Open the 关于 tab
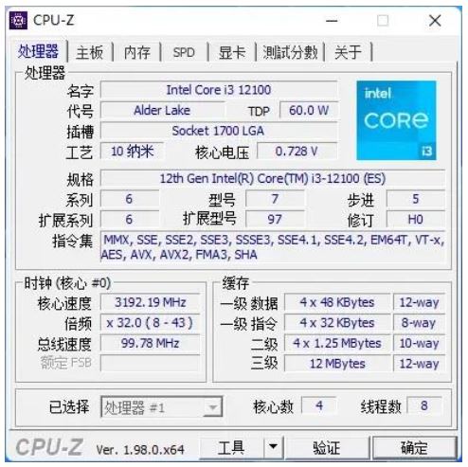This screenshot has width=468, height=467. click(x=348, y=52)
